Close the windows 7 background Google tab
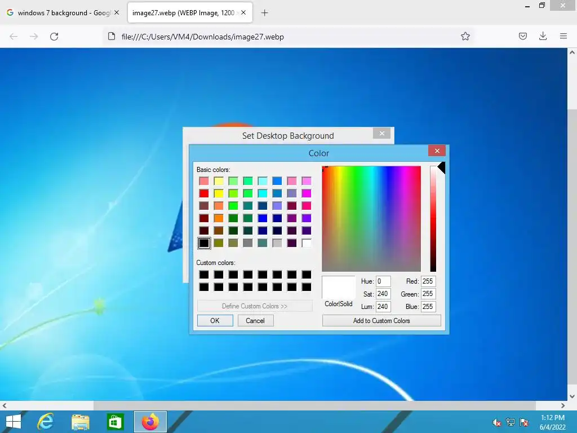 pyautogui.click(x=117, y=12)
